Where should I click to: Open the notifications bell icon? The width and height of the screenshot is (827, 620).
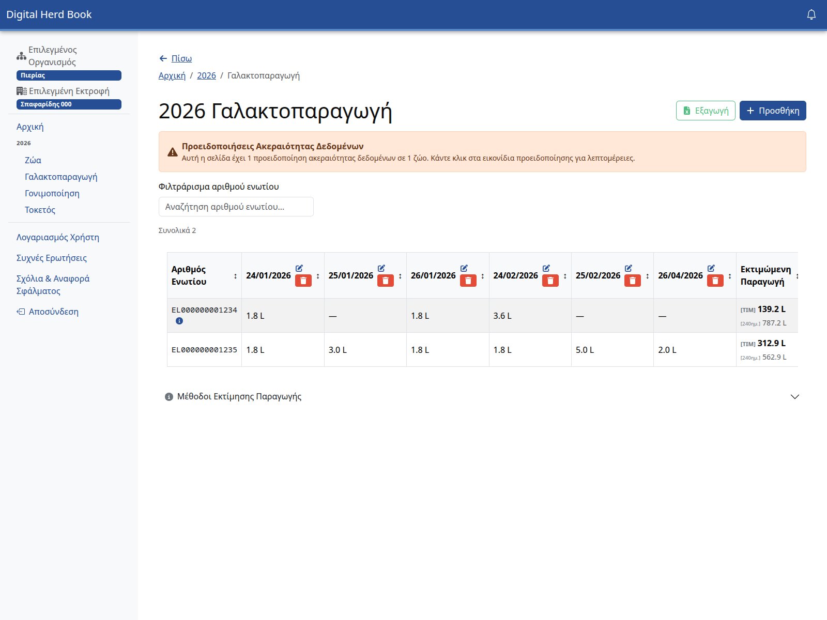click(x=811, y=14)
